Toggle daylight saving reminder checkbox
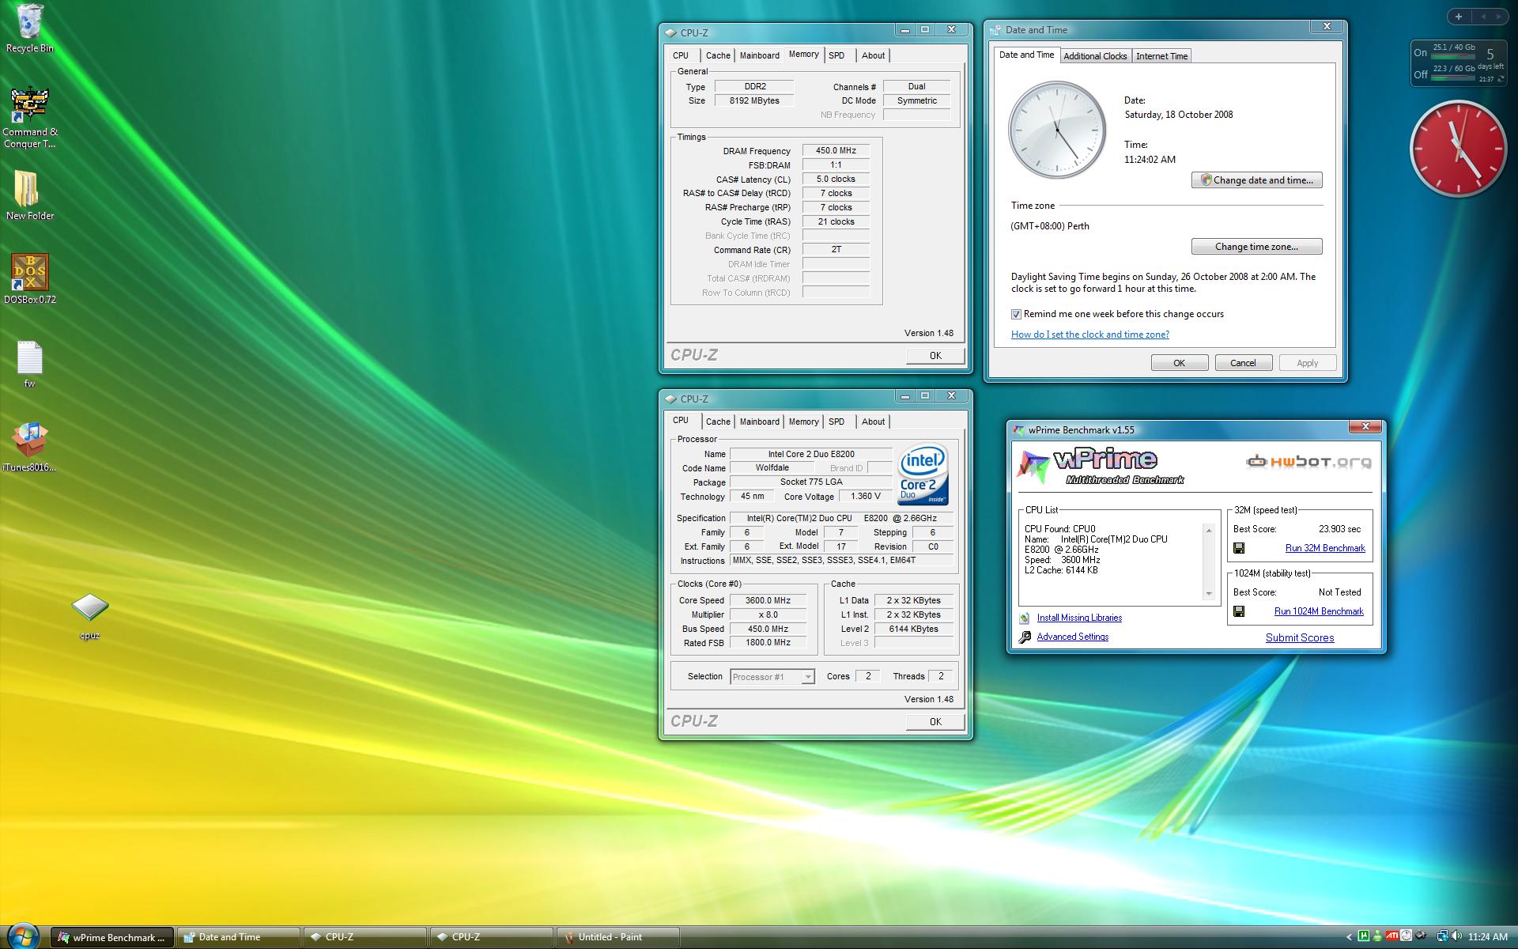 click(1016, 315)
